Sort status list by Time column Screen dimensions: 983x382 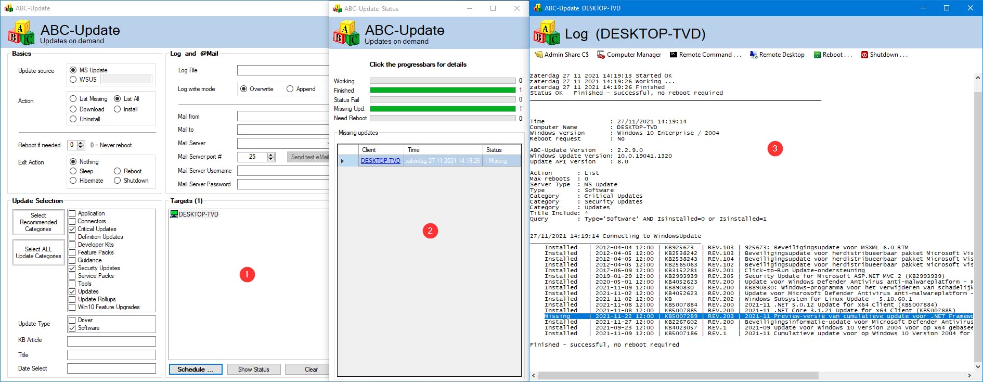point(443,150)
